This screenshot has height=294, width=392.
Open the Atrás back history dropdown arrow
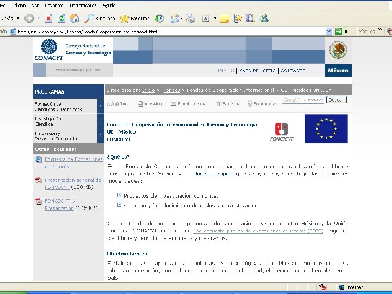(18, 19)
